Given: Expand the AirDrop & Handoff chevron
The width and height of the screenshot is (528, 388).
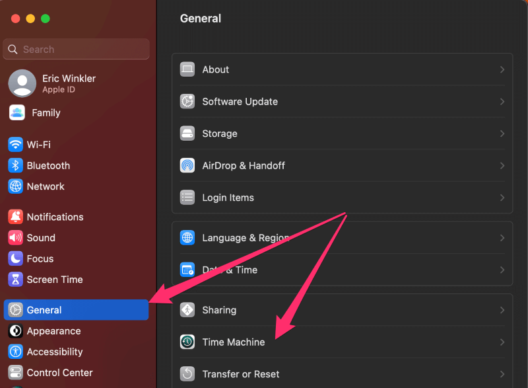Looking at the screenshot, I should [502, 165].
